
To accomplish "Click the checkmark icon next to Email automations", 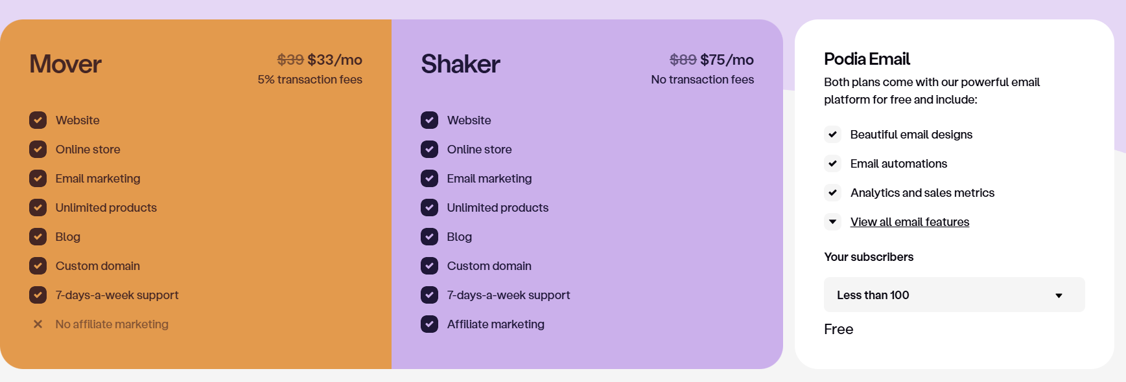I will (832, 164).
